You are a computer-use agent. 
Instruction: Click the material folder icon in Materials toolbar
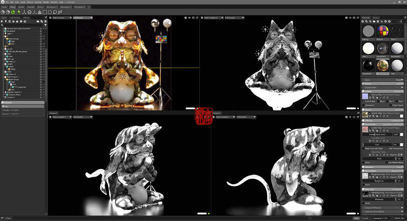point(374,21)
